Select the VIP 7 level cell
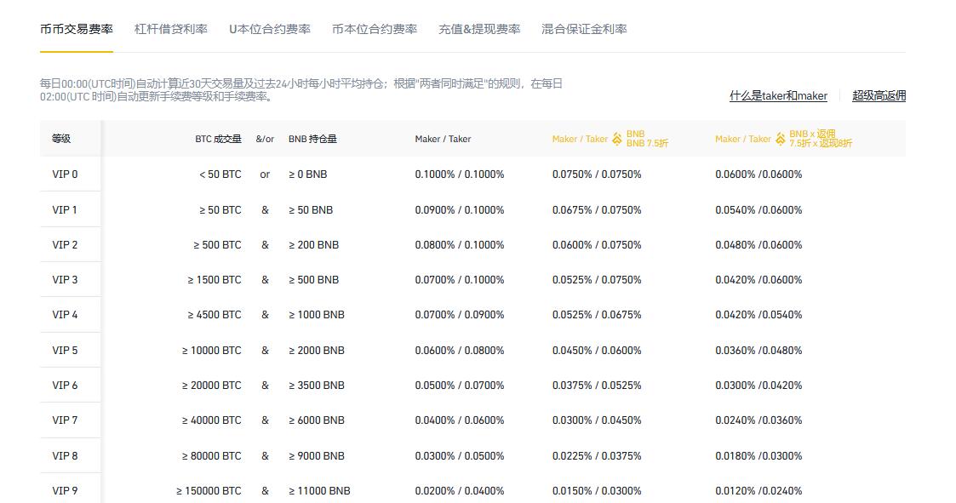This screenshot has width=956, height=503. click(65, 420)
